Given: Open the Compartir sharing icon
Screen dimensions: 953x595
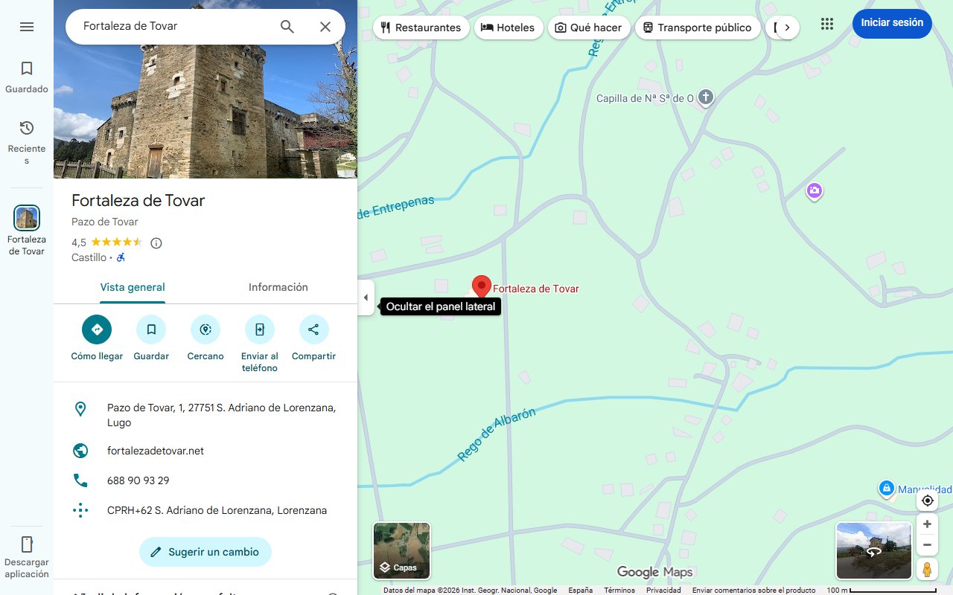Looking at the screenshot, I should click(x=313, y=329).
